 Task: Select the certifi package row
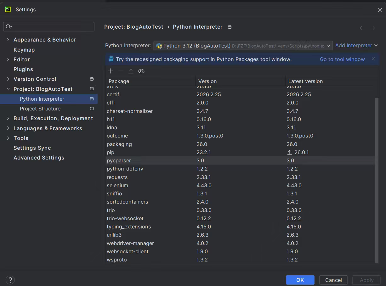click(x=240, y=94)
